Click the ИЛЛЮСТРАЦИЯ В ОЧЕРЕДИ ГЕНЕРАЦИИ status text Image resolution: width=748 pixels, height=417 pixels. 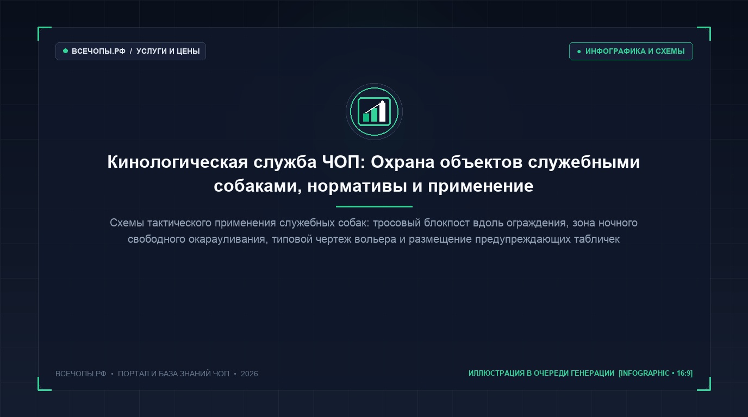pyautogui.click(x=541, y=373)
